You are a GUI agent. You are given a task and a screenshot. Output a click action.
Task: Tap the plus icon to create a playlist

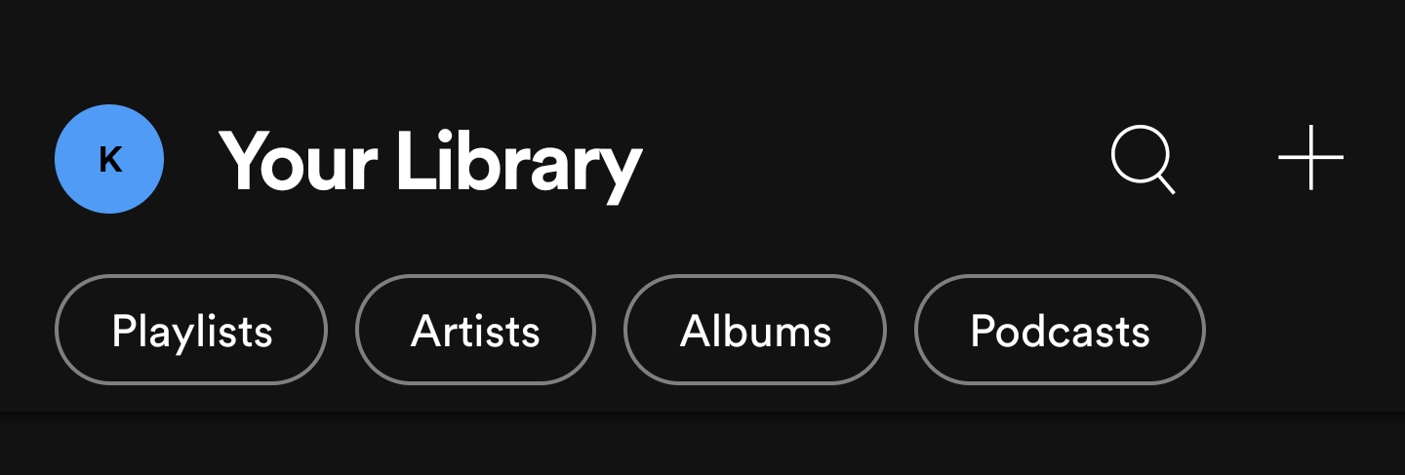(1310, 157)
